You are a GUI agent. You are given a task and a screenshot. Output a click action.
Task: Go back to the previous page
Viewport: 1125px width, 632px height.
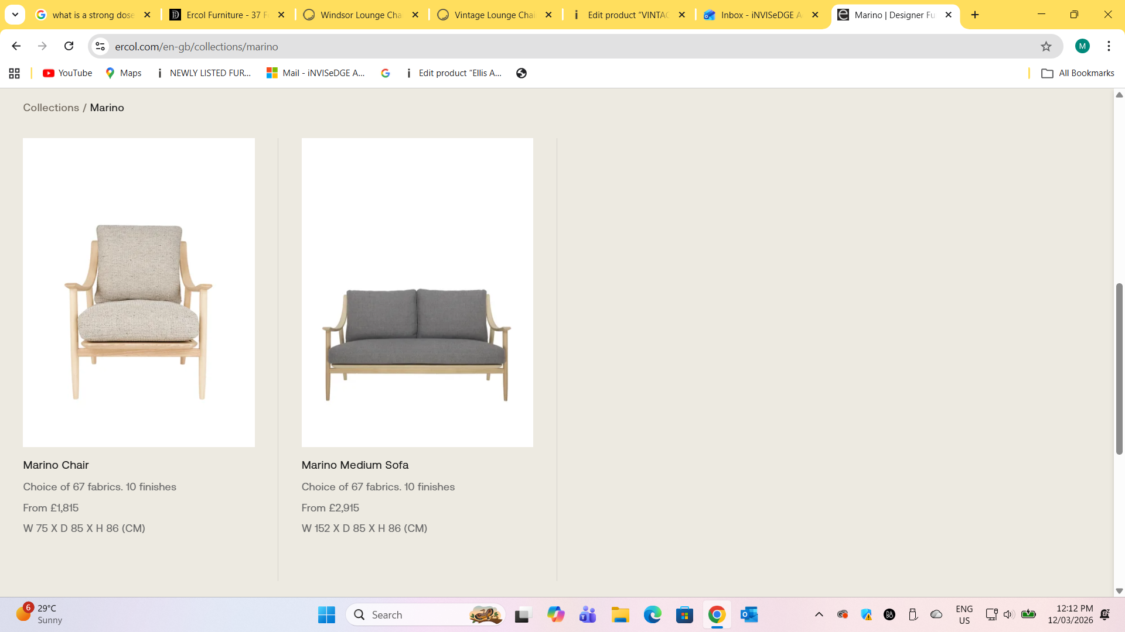pyautogui.click(x=16, y=46)
